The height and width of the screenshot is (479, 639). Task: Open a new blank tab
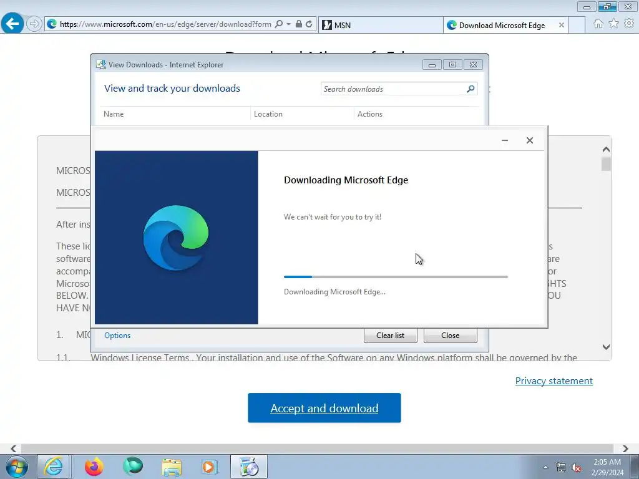[576, 25]
